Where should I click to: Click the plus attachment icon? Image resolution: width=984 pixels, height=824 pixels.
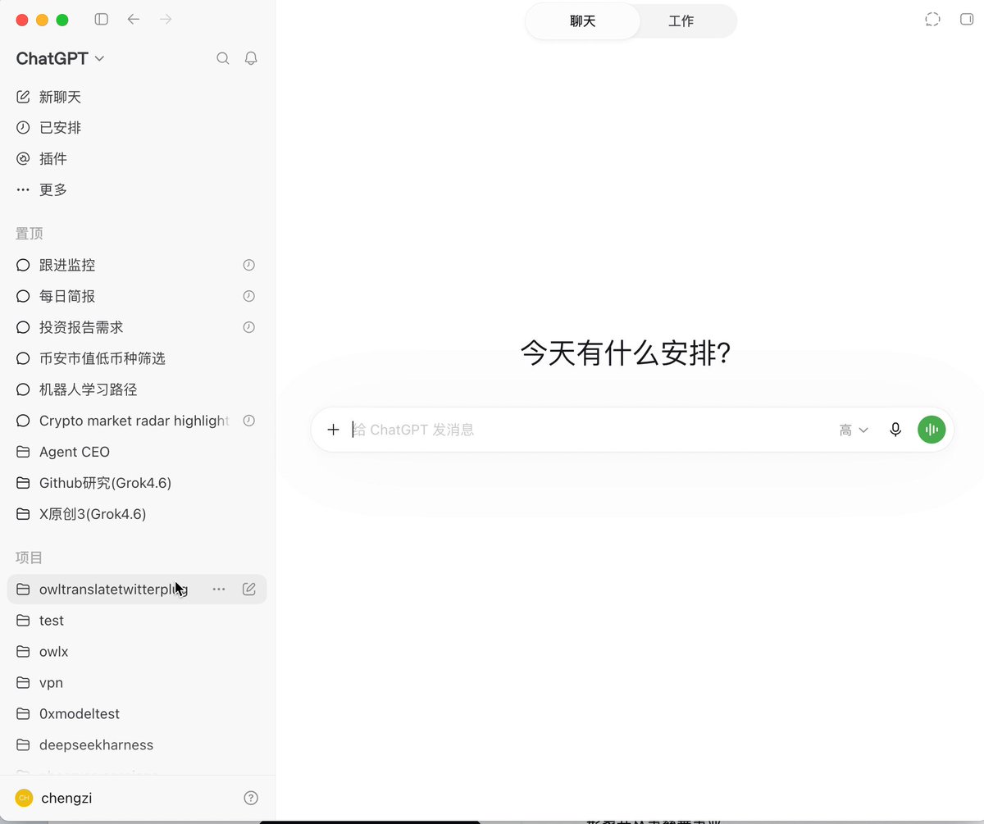click(x=333, y=430)
